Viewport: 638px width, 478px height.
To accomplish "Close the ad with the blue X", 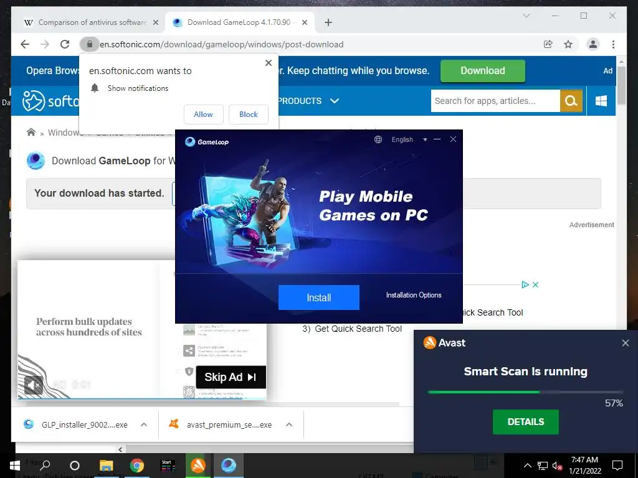I will click(x=535, y=284).
